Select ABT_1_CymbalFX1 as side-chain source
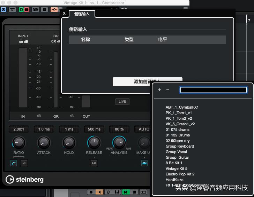This screenshot has width=254, height=197. tap(182, 107)
